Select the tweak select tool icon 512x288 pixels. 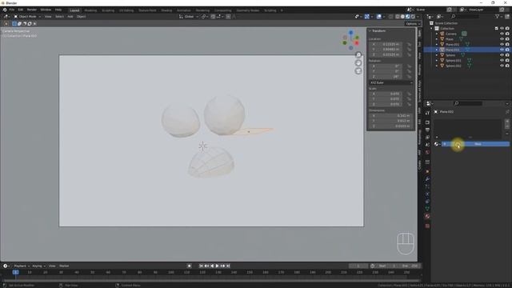(6, 23)
